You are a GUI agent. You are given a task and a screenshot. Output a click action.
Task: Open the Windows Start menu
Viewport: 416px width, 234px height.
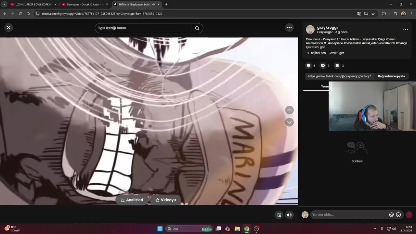click(x=160, y=229)
